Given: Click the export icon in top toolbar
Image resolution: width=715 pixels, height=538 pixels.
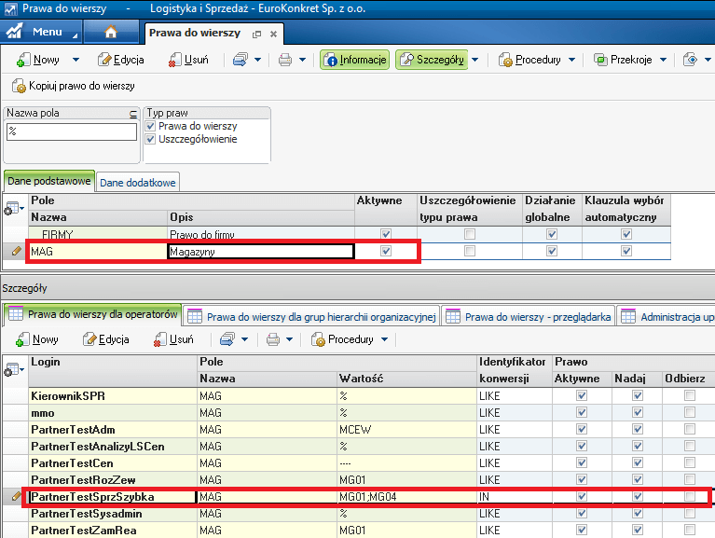Looking at the screenshot, I should click(240, 60).
